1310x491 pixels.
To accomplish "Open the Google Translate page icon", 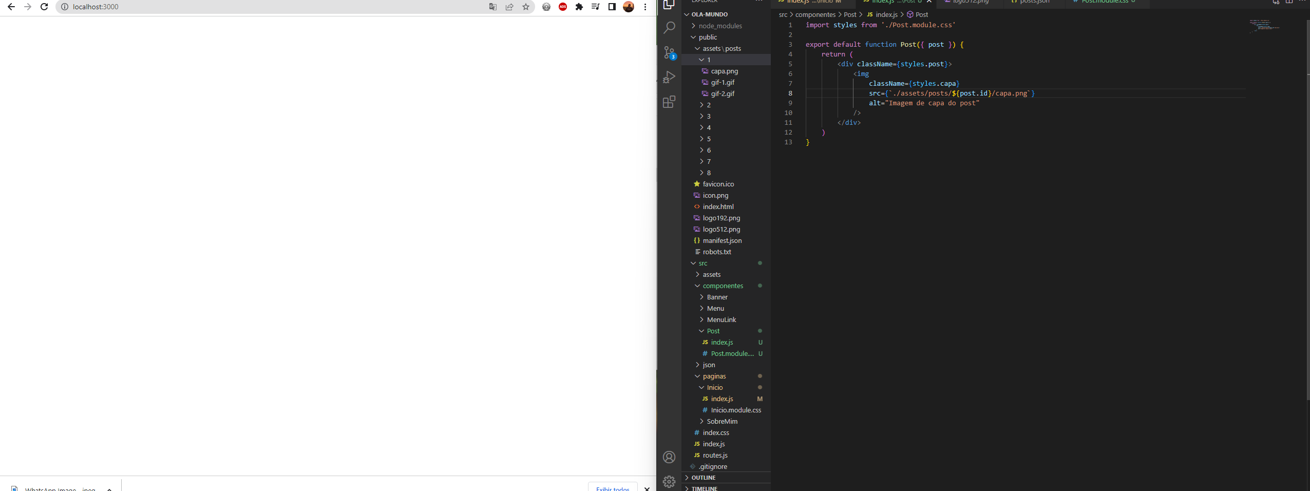I will [x=493, y=7].
